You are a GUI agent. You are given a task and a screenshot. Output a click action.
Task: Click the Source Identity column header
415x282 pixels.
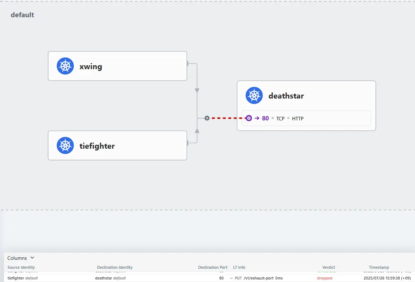click(x=21, y=267)
